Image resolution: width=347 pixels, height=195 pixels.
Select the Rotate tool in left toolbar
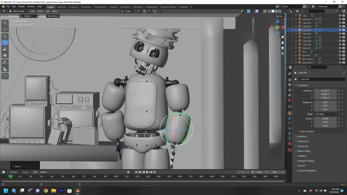click(5, 42)
